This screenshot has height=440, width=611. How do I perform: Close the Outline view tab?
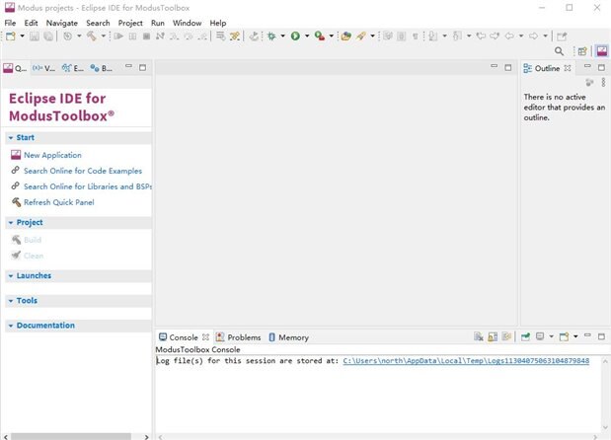(568, 68)
